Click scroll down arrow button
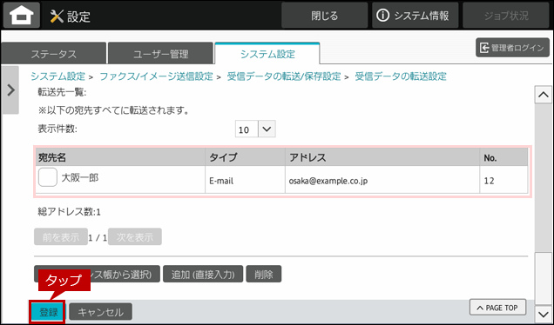 tap(543, 314)
